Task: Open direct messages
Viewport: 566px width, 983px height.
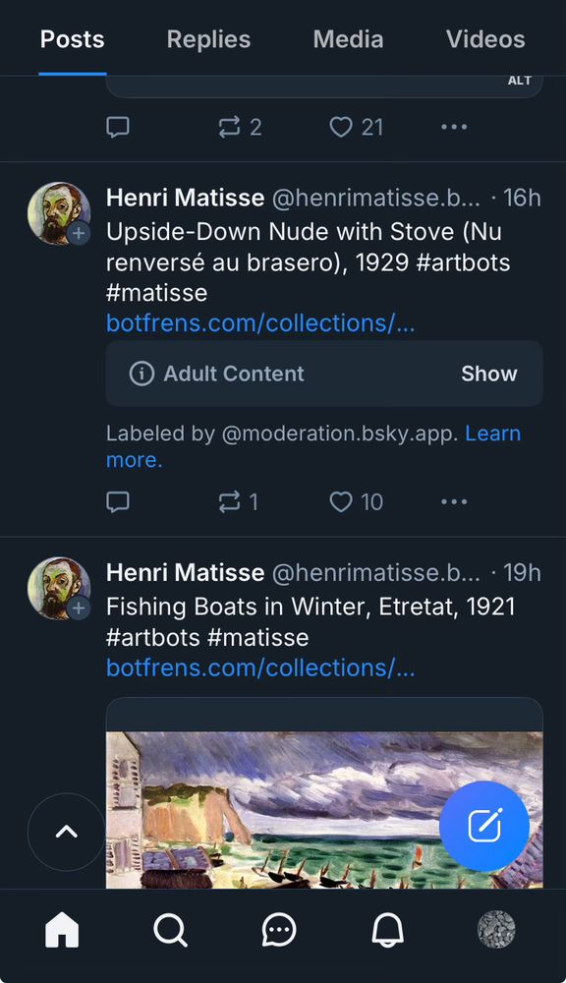Action: [278, 930]
